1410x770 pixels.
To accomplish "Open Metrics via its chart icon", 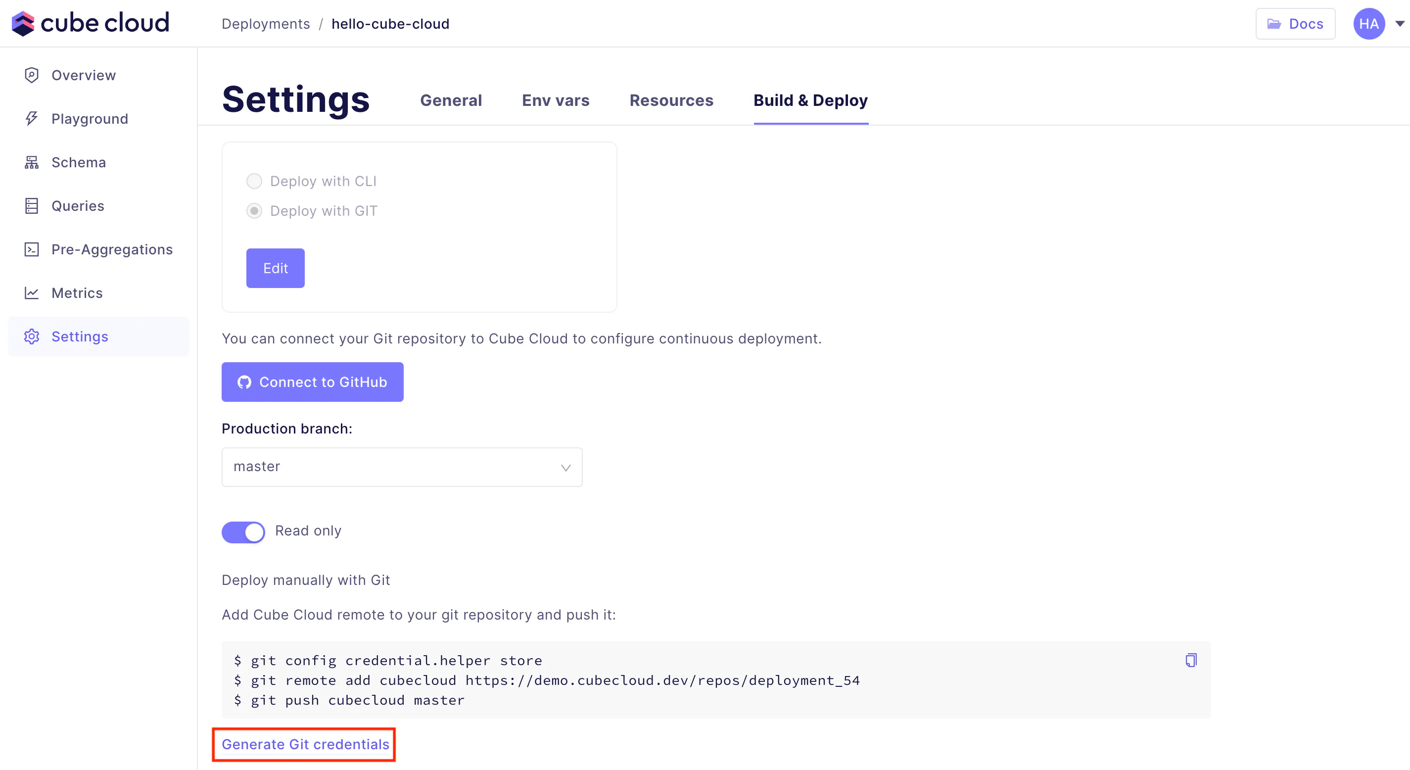I will point(31,293).
